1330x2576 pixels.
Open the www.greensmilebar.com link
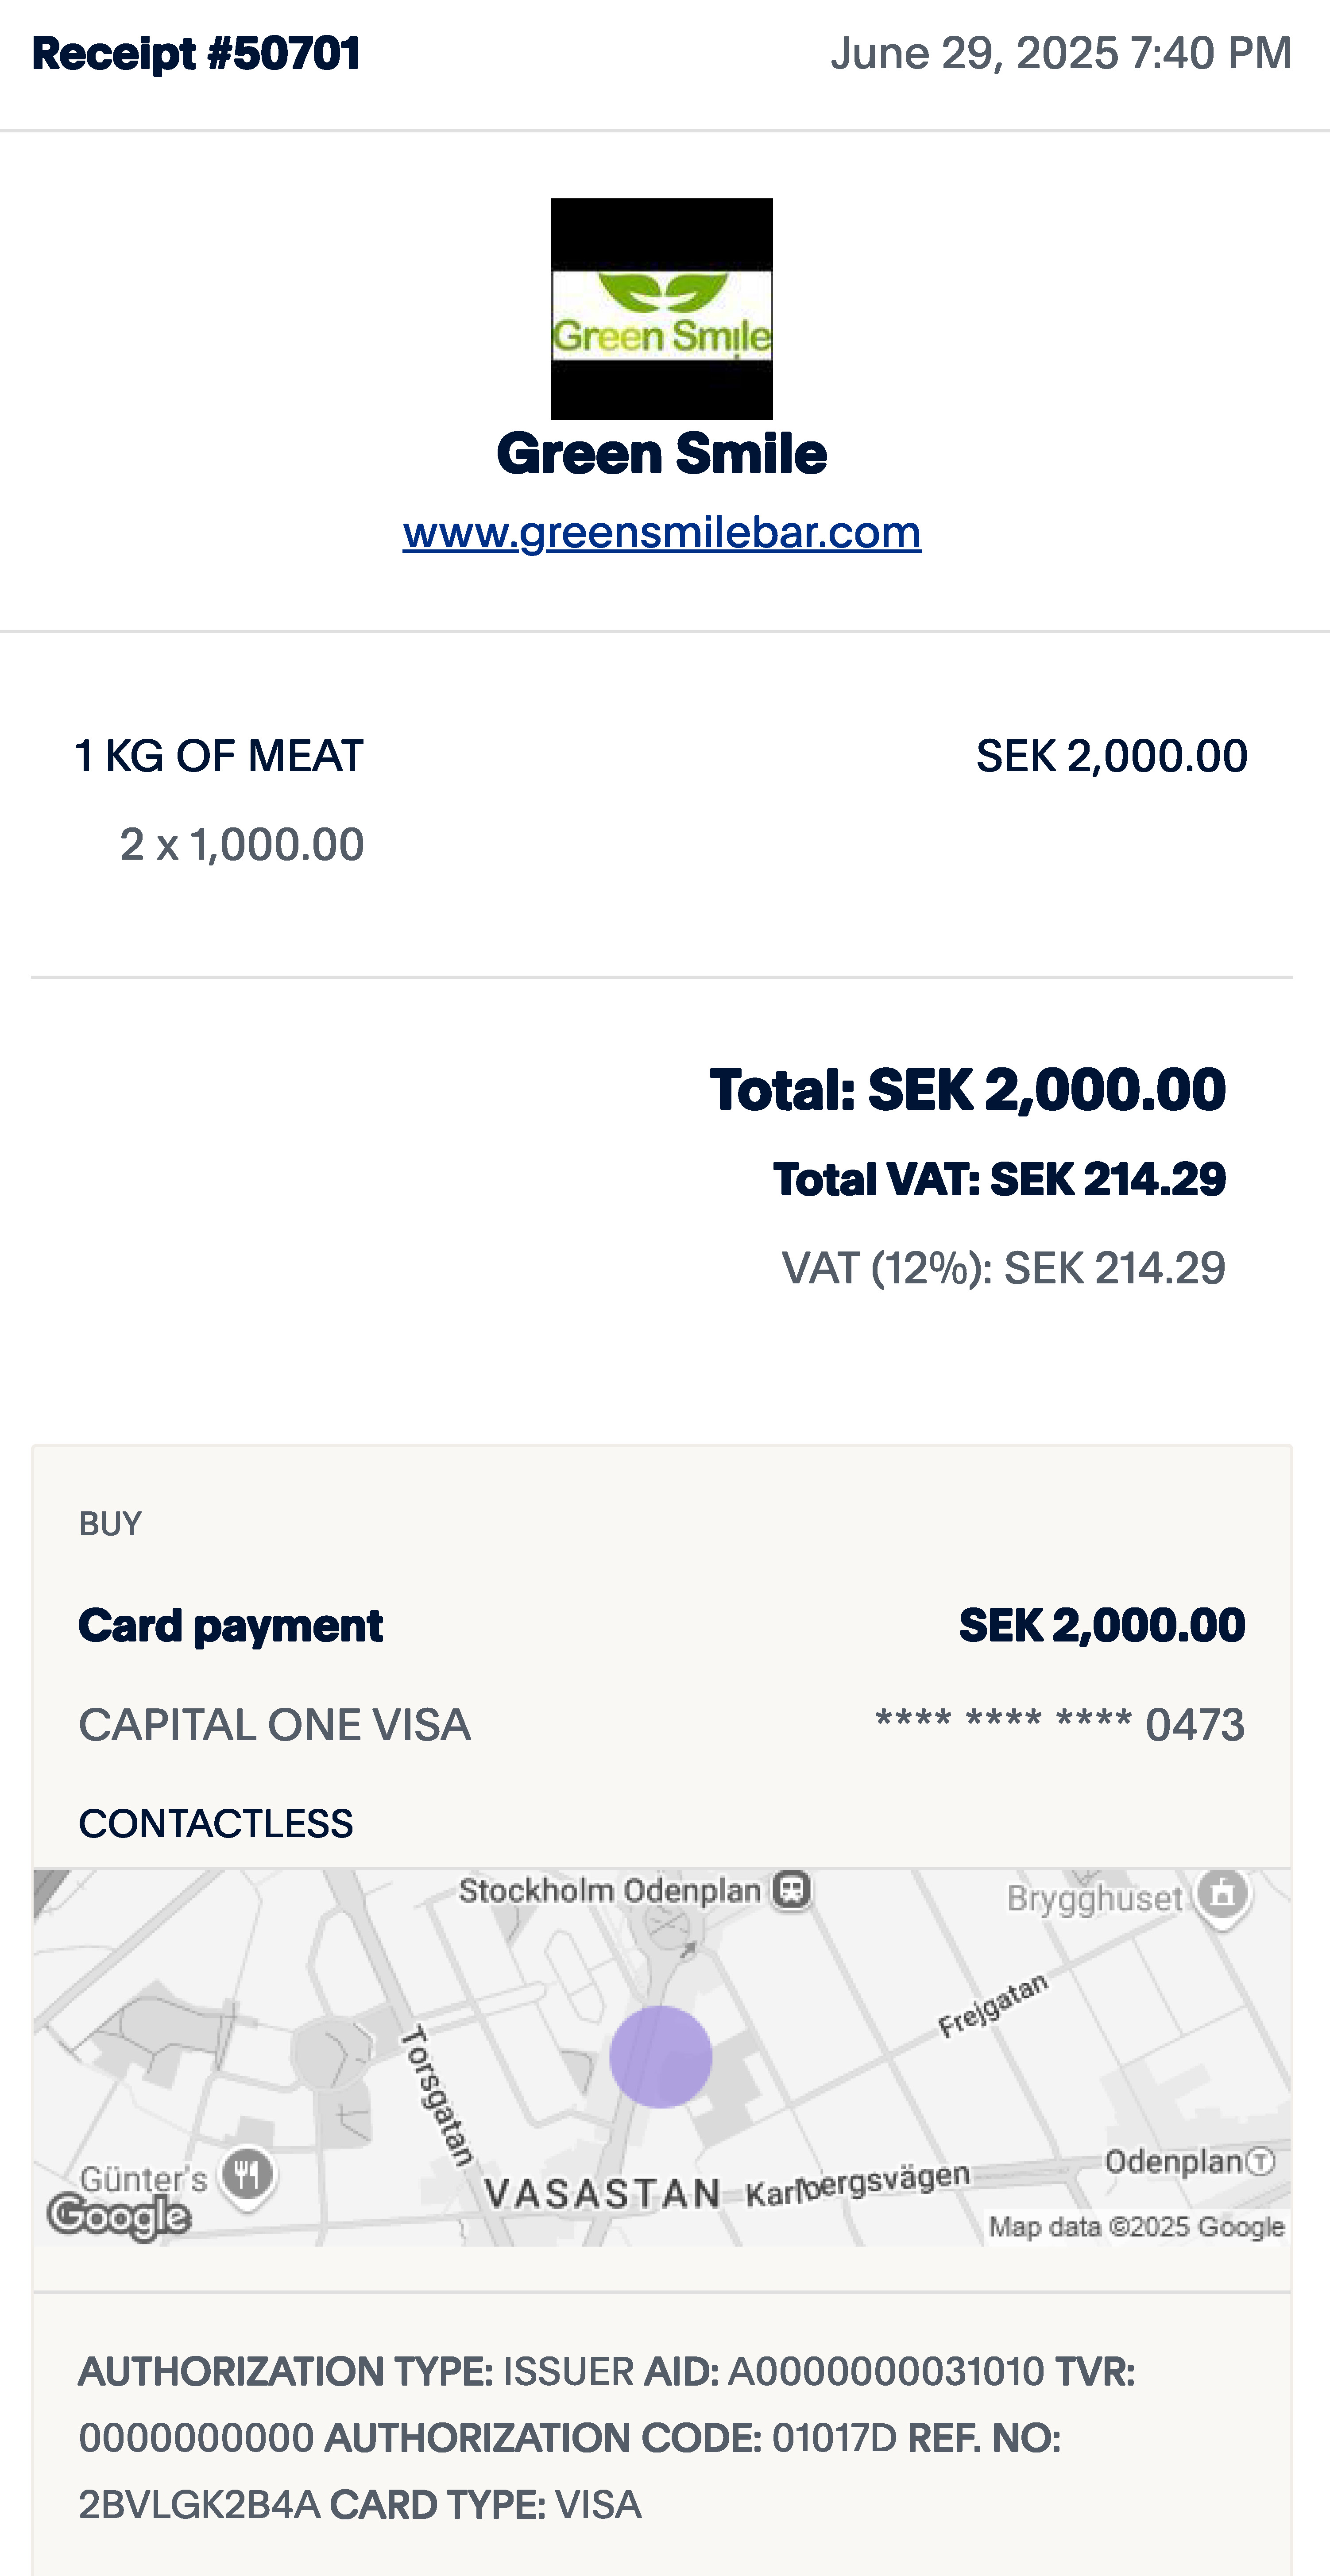[661, 532]
